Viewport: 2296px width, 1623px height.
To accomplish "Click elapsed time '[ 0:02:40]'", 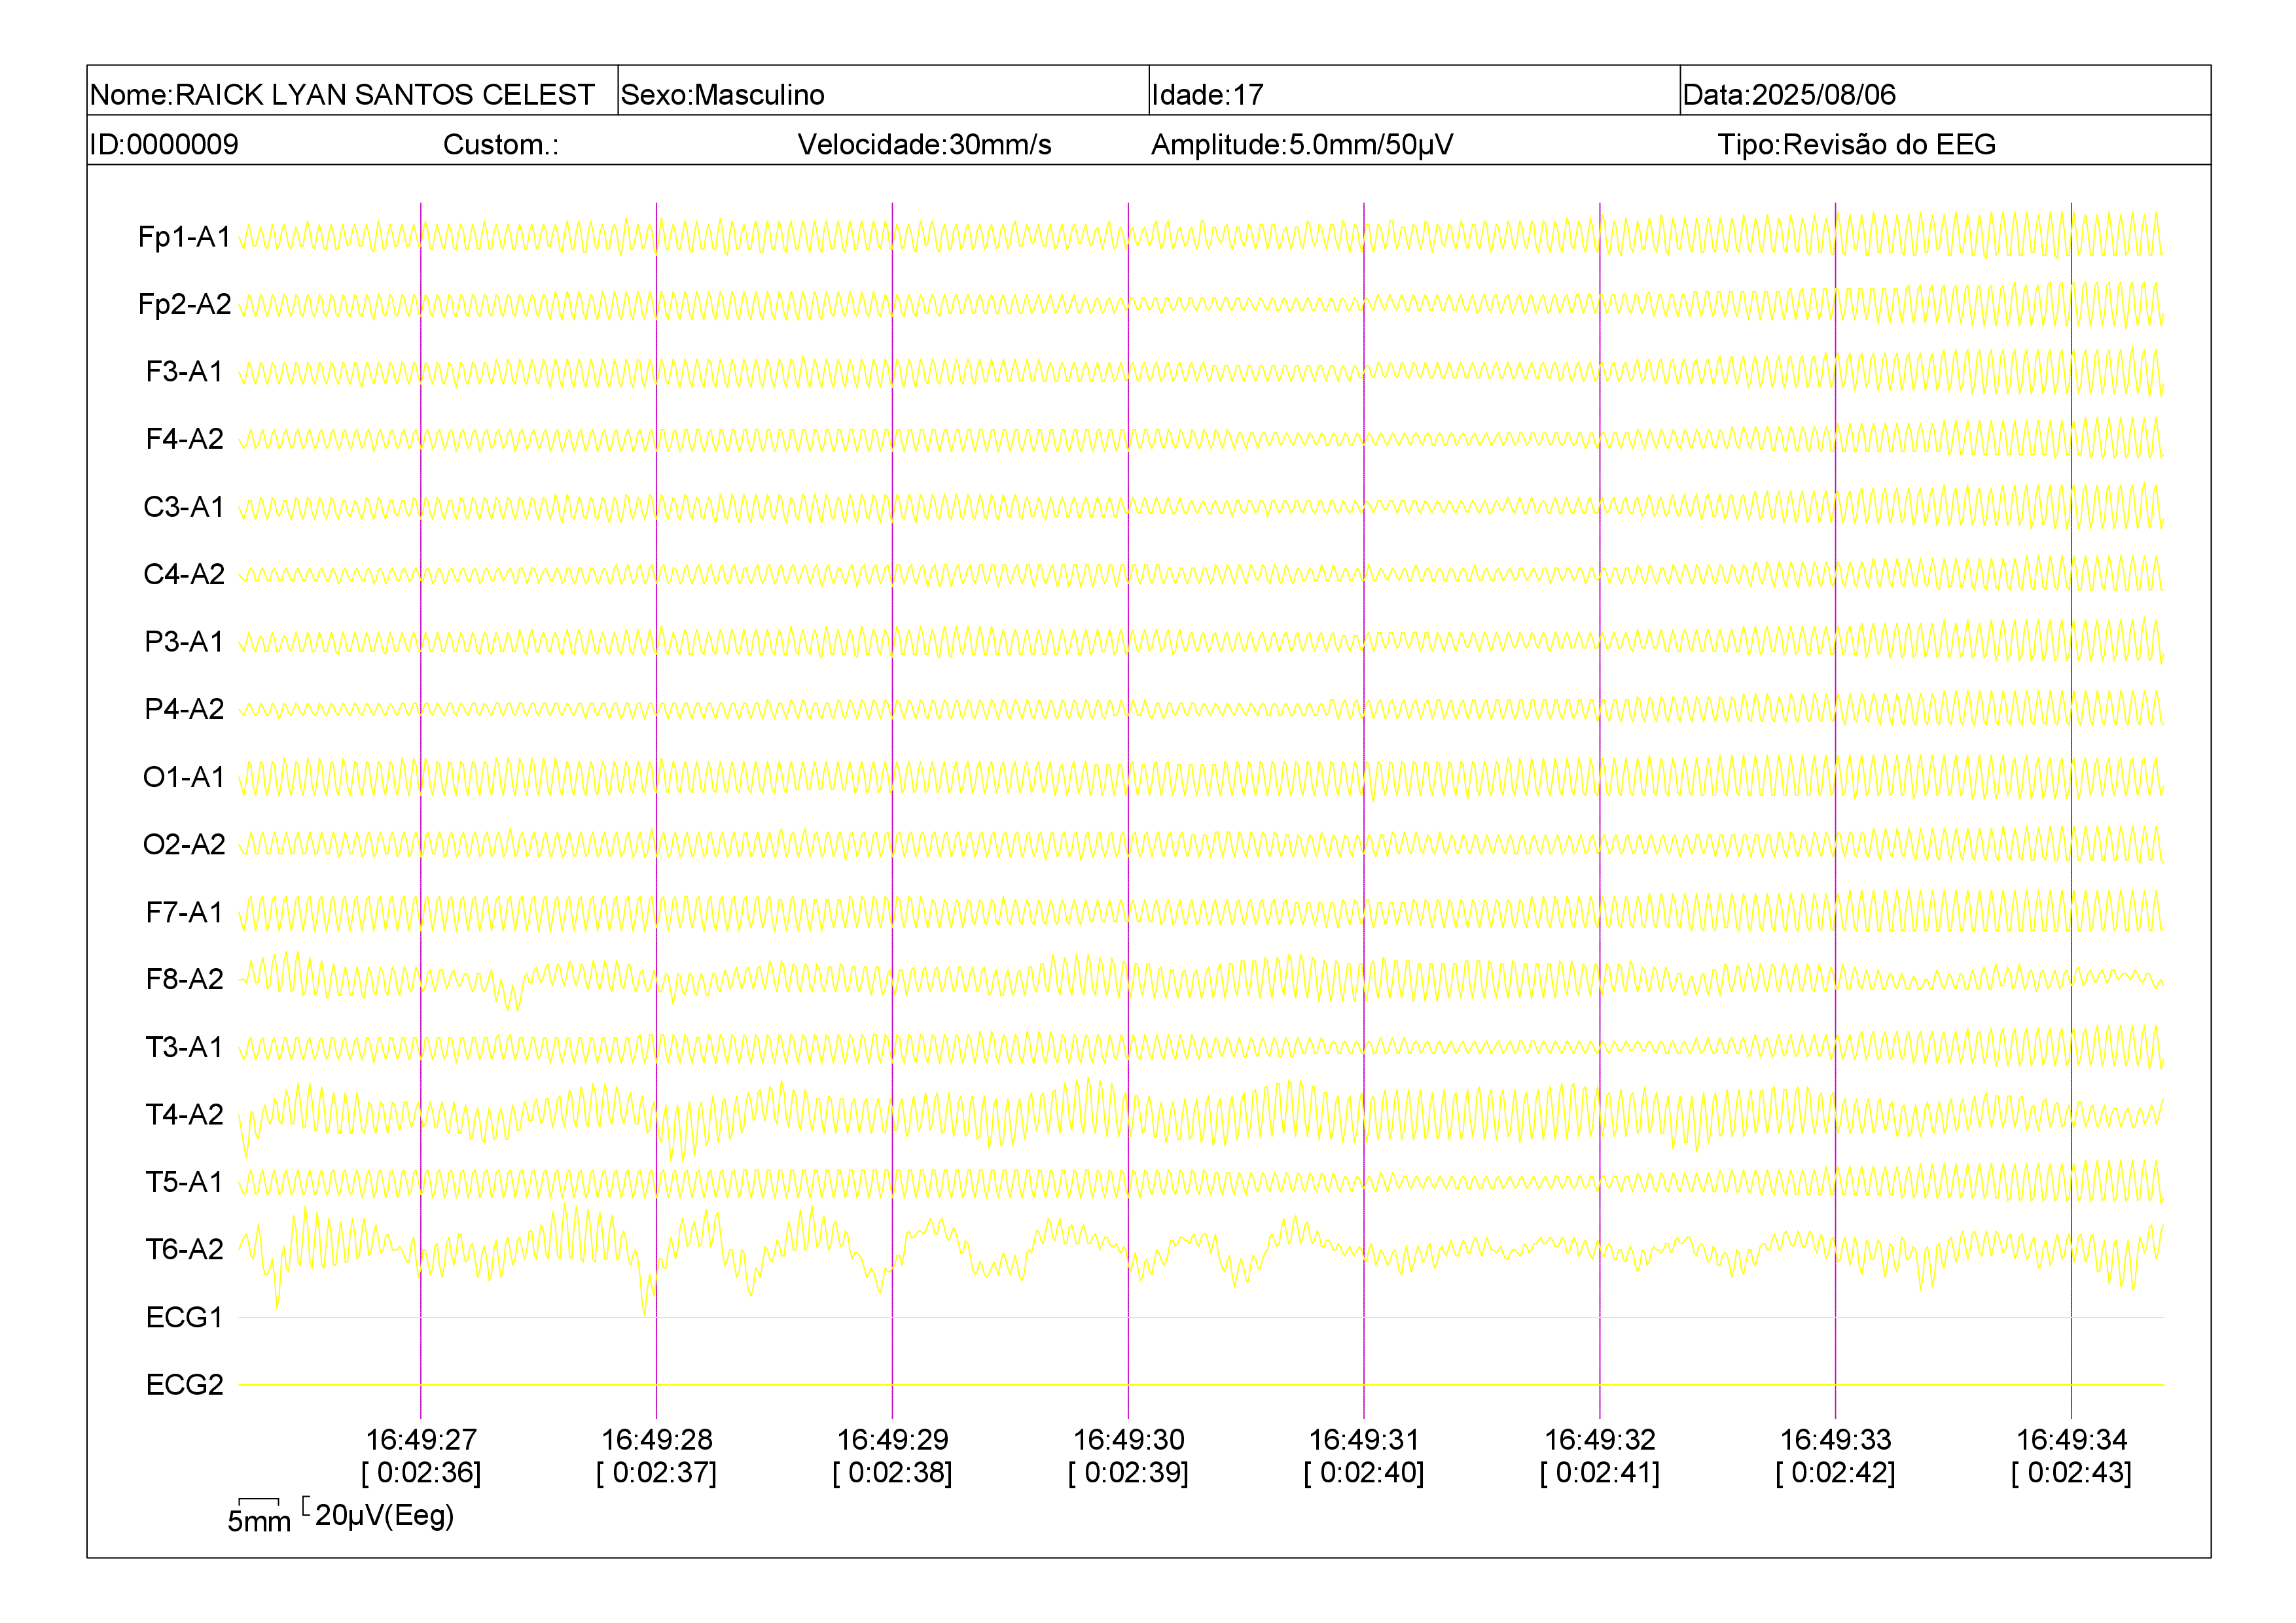I will pos(1364,1472).
